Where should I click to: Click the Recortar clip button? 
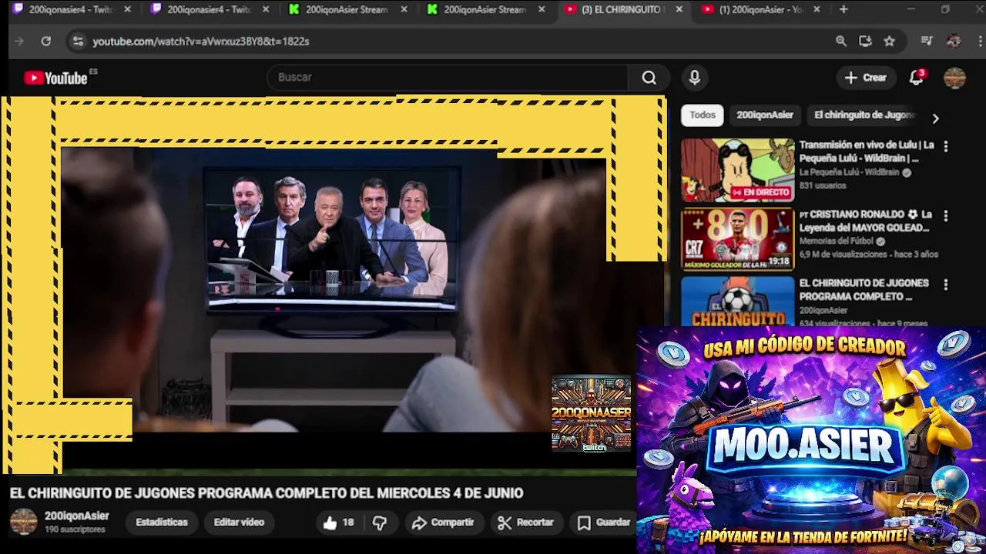click(x=526, y=522)
